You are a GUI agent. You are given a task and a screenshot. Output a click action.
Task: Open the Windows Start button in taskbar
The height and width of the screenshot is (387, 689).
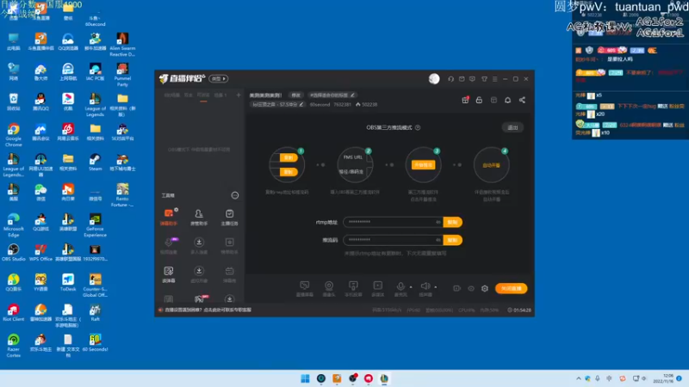point(305,378)
